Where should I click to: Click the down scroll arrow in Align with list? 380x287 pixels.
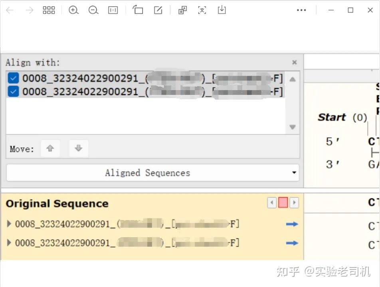click(x=293, y=127)
